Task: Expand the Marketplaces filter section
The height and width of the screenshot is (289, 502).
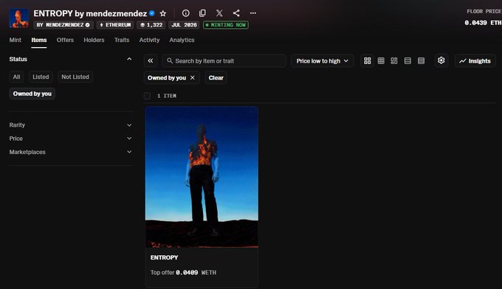Action: coord(71,152)
